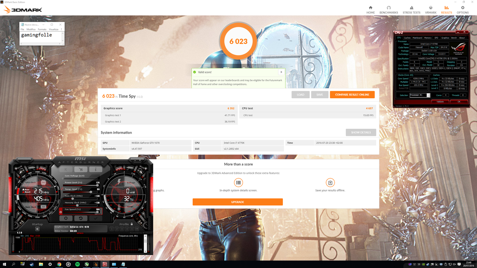Open Spotify from the taskbar
This screenshot has height=268, width=477.
click(x=78, y=264)
